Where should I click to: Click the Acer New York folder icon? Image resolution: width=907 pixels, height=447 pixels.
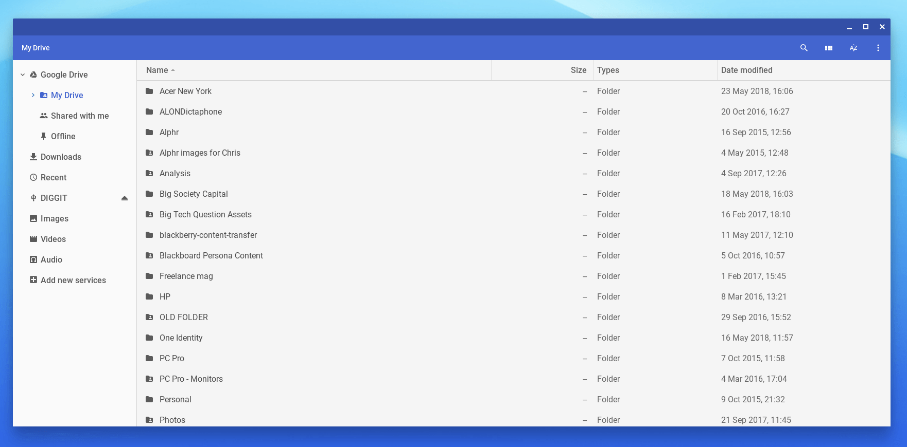(x=149, y=91)
